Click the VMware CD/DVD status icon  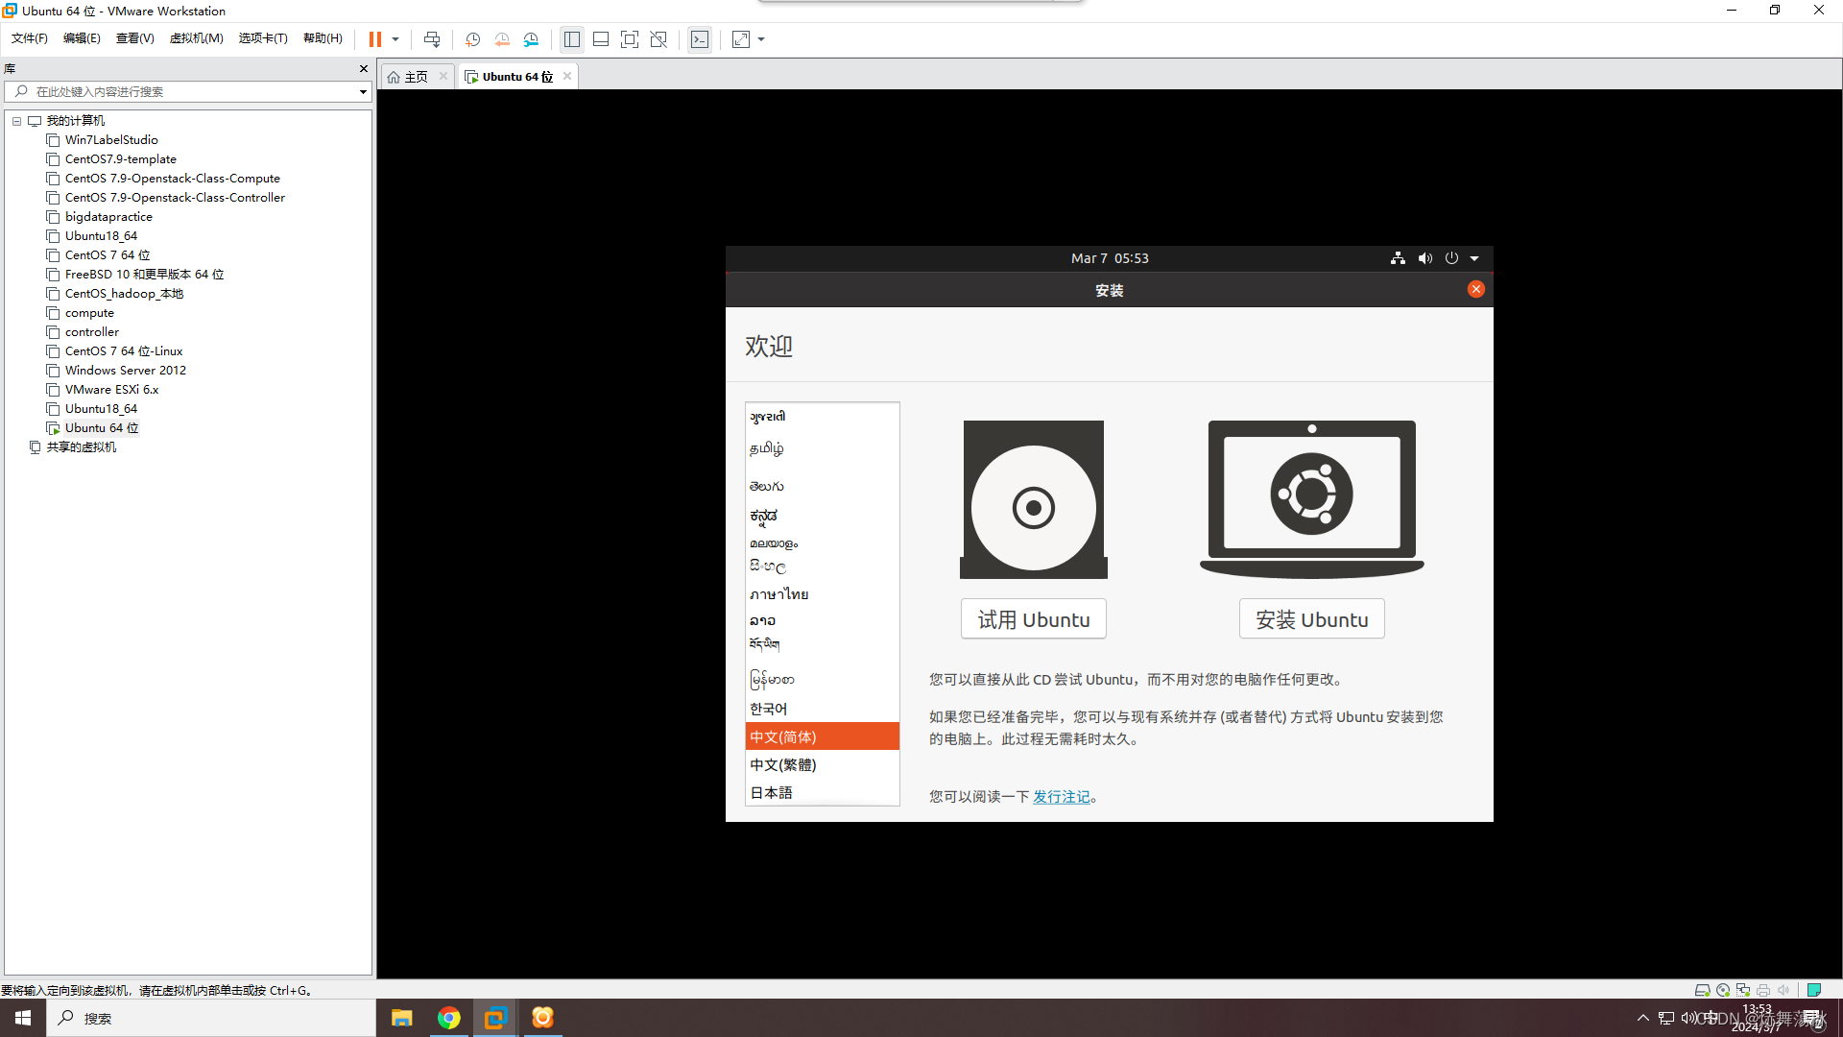[1723, 990]
